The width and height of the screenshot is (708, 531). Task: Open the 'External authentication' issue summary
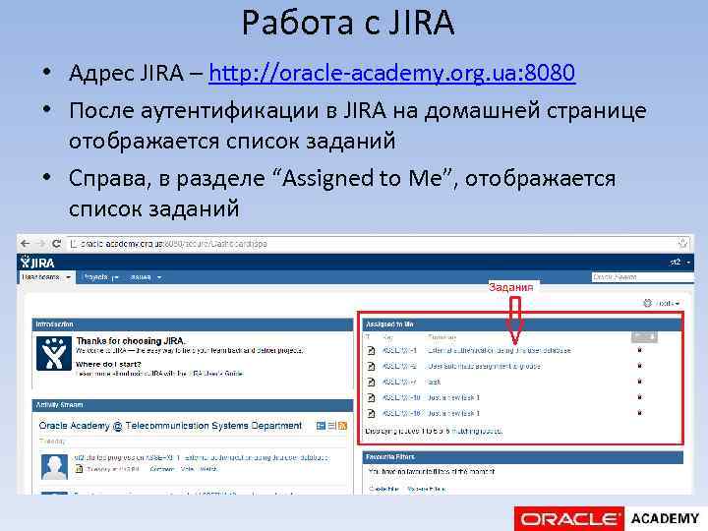(499, 351)
